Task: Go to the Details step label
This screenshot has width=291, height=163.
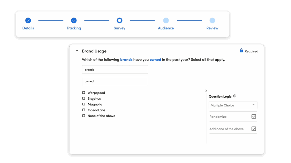Action: pyautogui.click(x=28, y=28)
